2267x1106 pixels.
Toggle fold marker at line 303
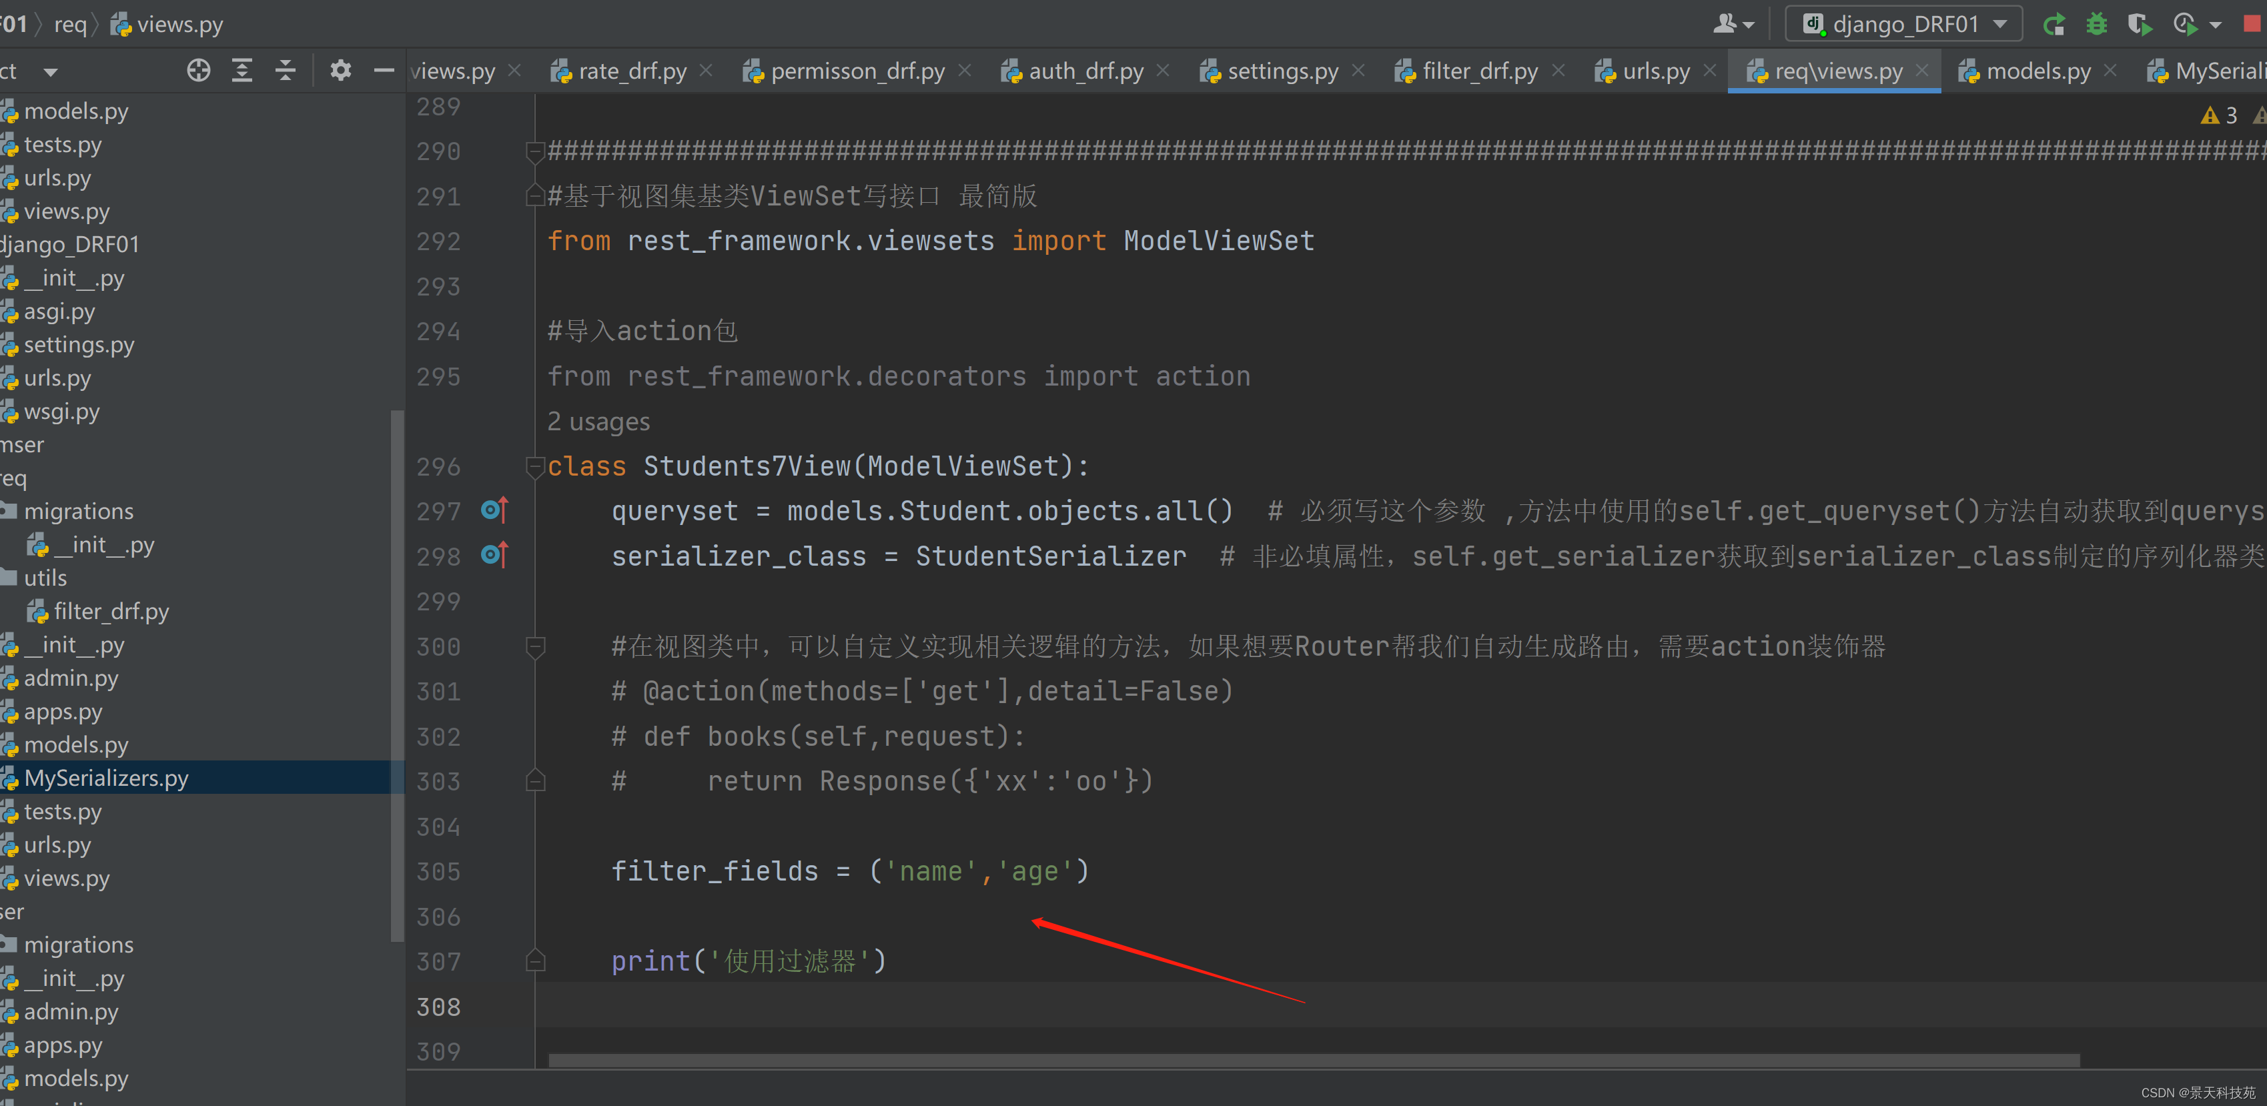(x=534, y=780)
